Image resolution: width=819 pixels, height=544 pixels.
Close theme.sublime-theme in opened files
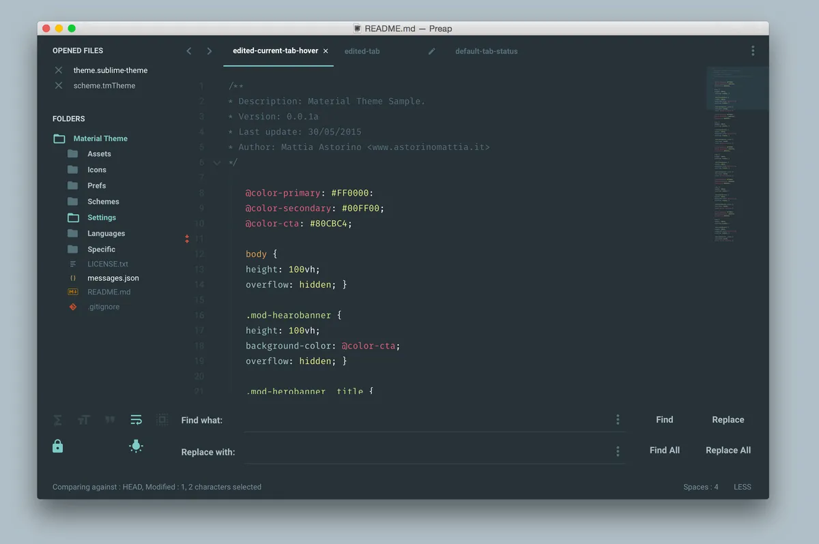point(59,70)
